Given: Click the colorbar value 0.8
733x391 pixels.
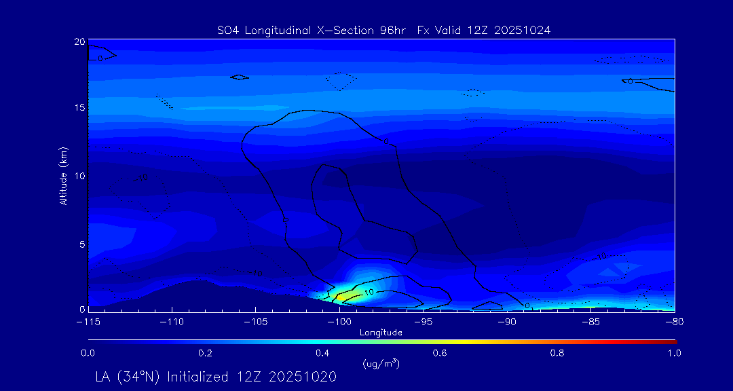Looking at the screenshot, I should click(557, 353).
